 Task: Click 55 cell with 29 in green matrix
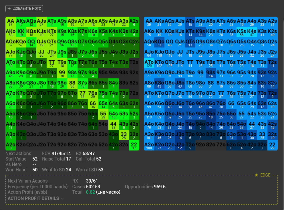(x=103, y=114)
